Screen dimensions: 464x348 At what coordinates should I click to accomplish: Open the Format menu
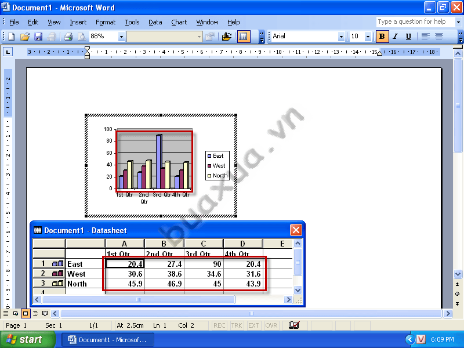[x=106, y=22]
